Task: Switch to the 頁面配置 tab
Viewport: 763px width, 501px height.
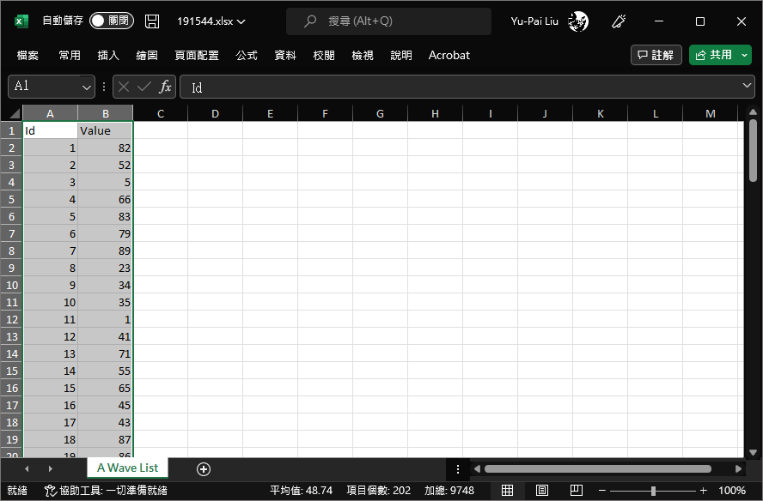Action: tap(197, 56)
